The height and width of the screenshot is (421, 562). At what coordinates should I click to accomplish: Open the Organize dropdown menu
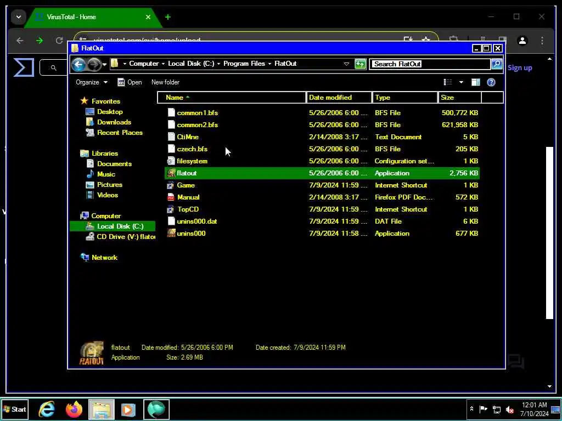[92, 82]
